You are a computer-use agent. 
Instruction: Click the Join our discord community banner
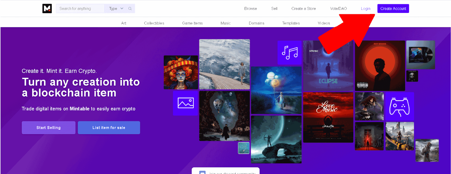[x=225, y=171]
